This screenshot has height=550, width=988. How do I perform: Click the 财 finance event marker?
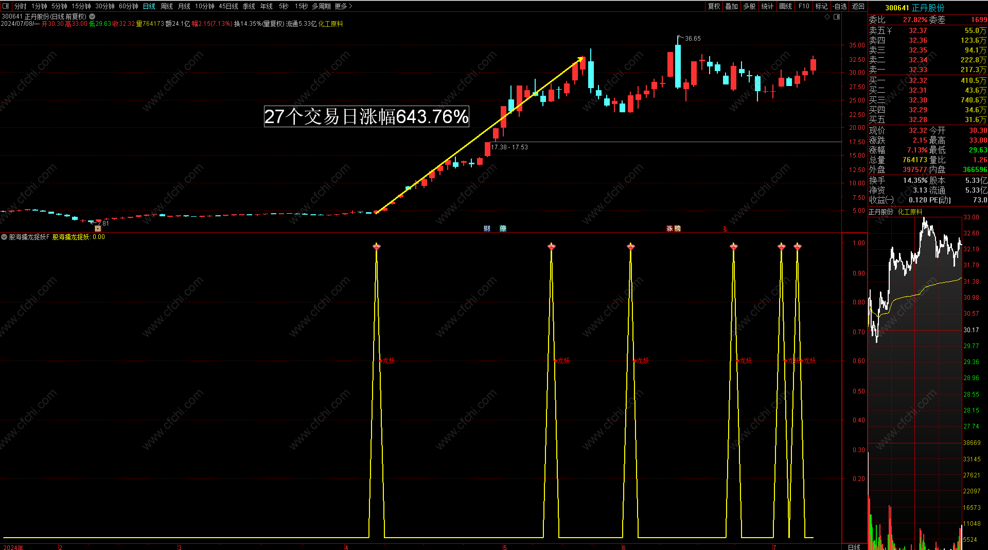[x=487, y=229]
